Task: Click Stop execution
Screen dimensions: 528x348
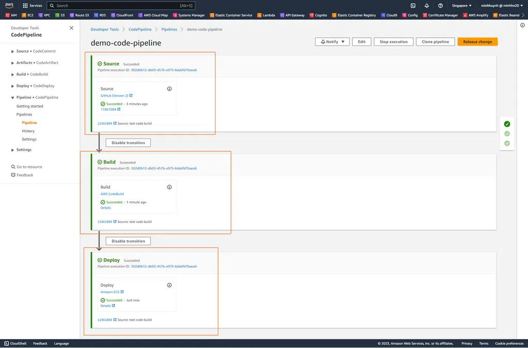Action: tap(393, 42)
